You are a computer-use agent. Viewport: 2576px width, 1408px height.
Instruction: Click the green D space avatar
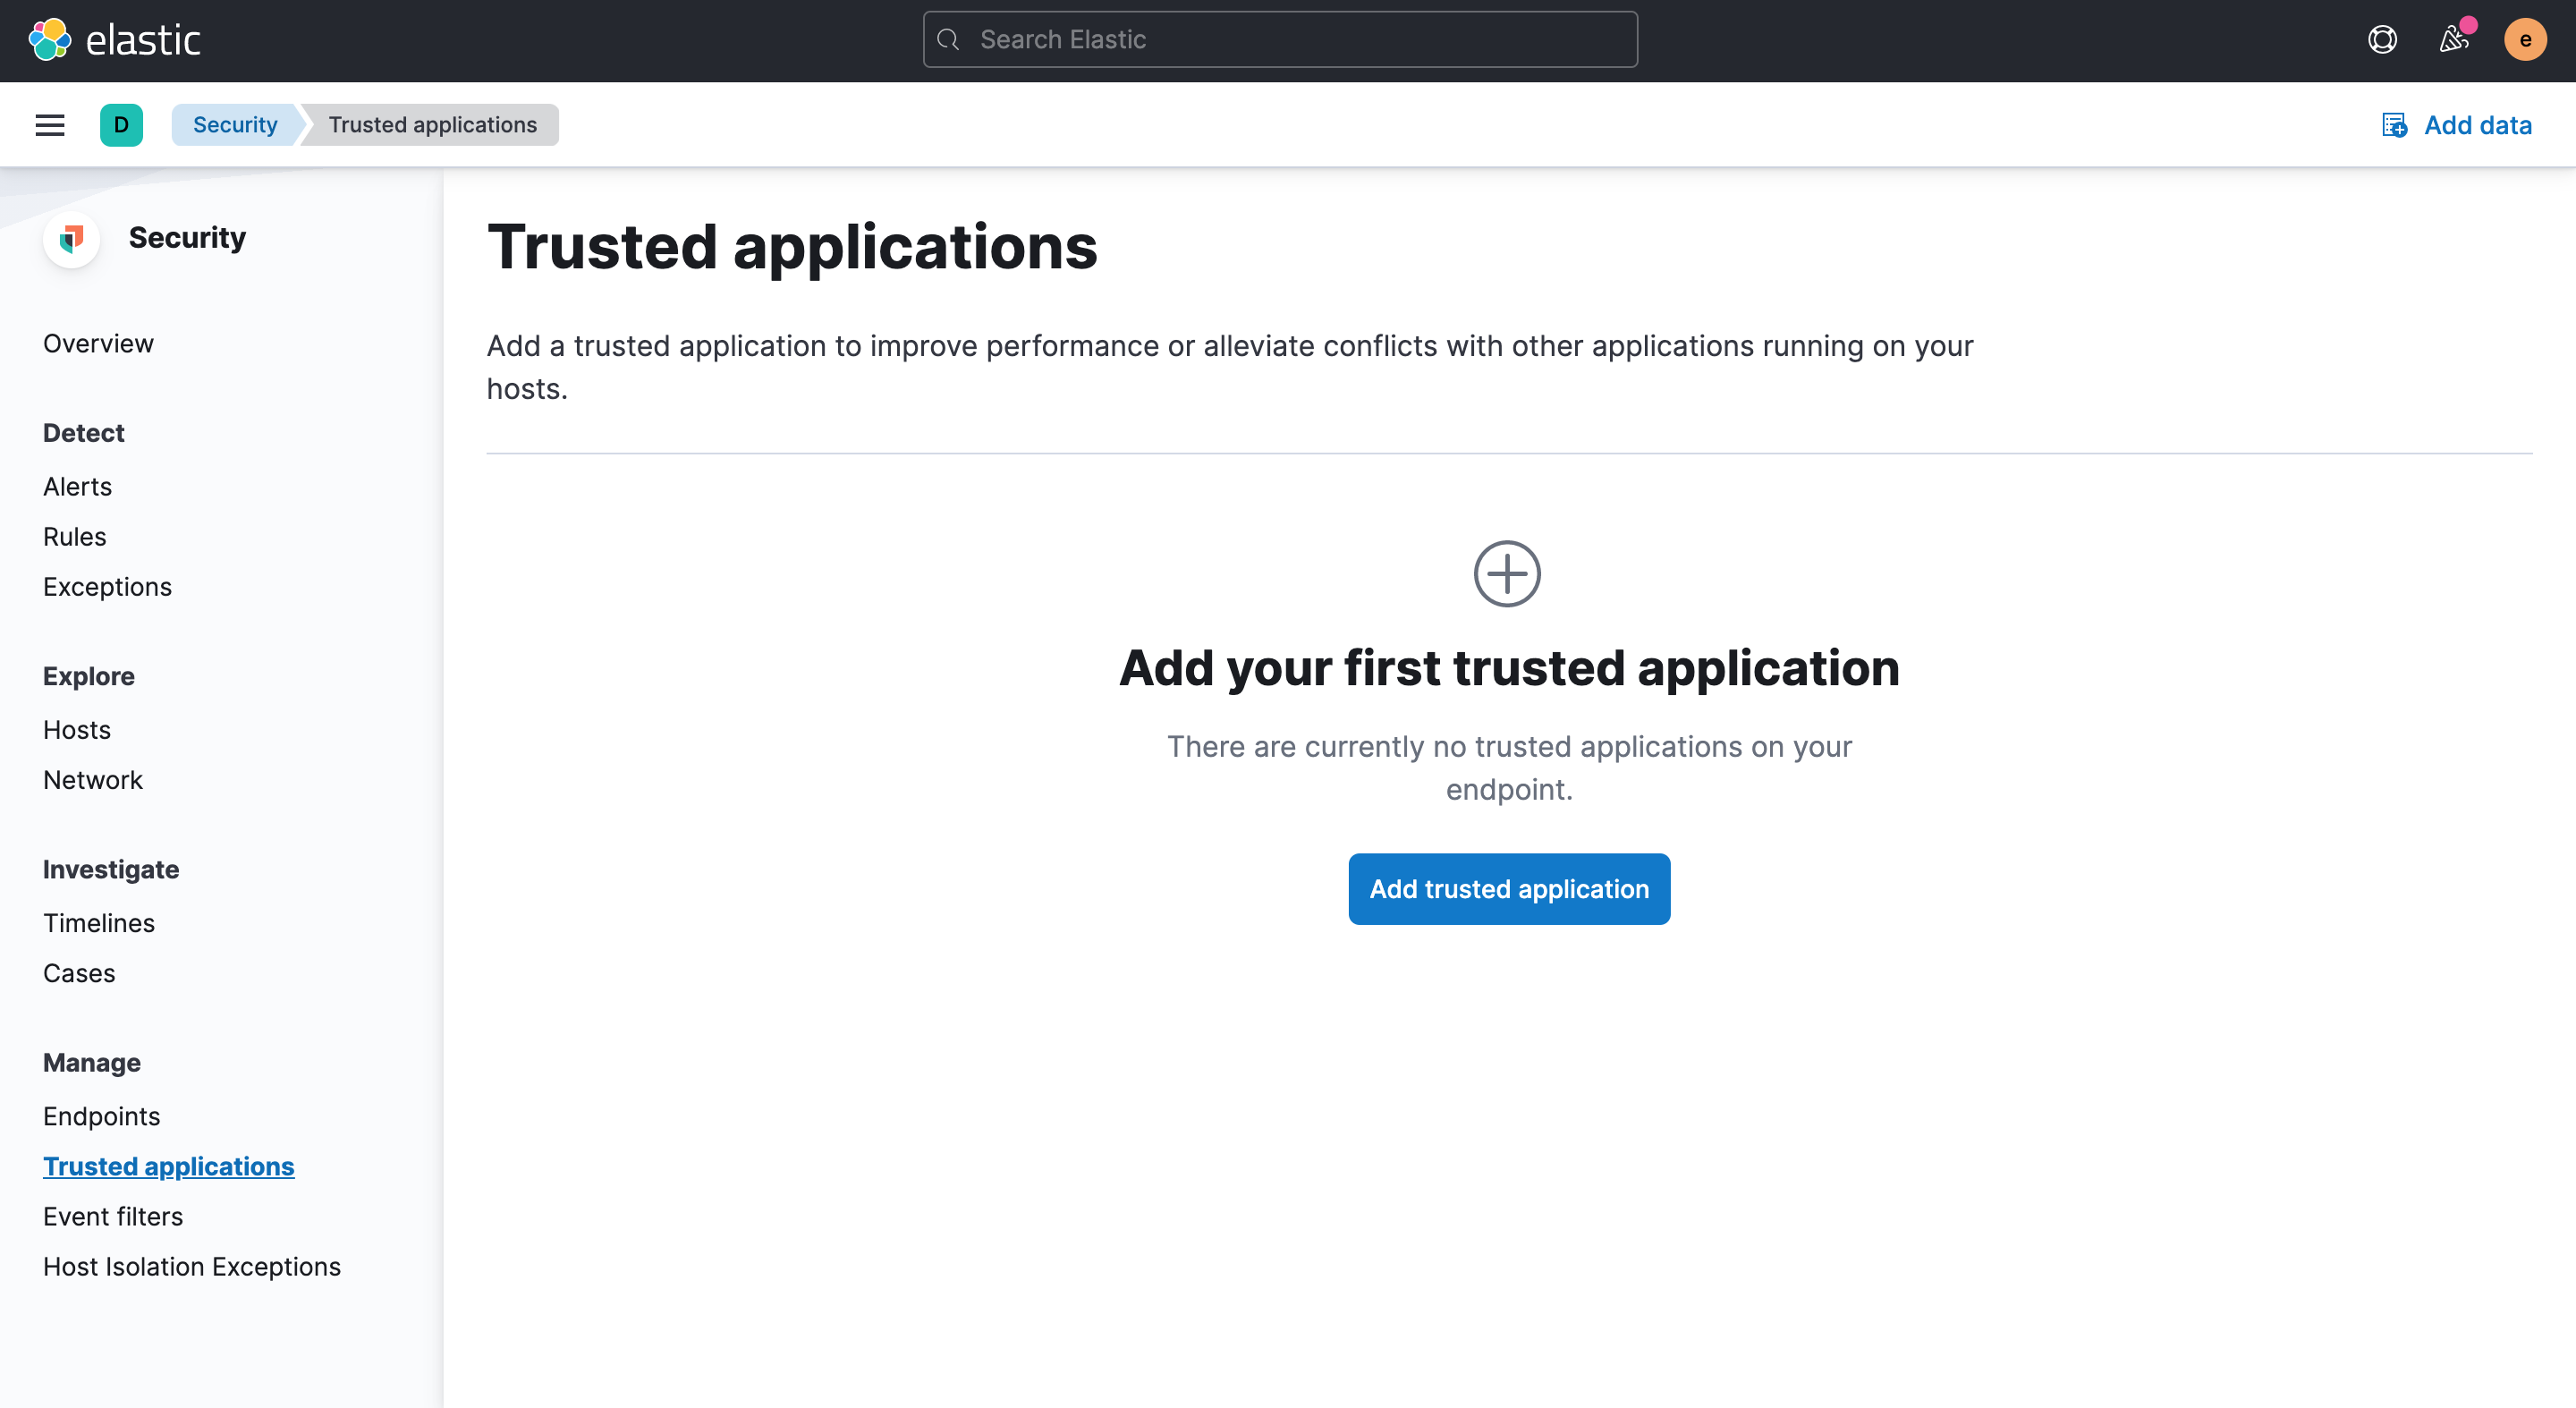pyautogui.click(x=121, y=125)
